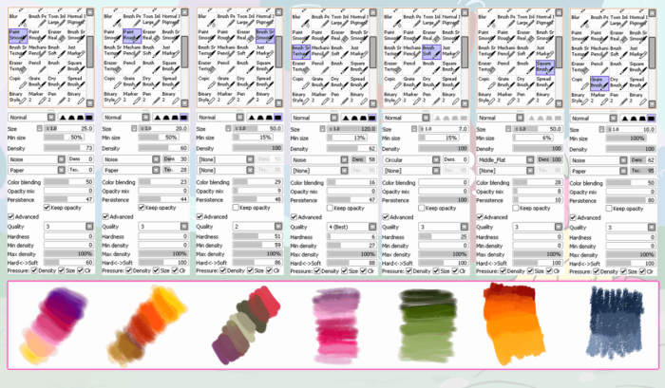665x388 pixels.
Task: Pick Blur tool in the Size 25.0 panel
Action: (x=18, y=20)
